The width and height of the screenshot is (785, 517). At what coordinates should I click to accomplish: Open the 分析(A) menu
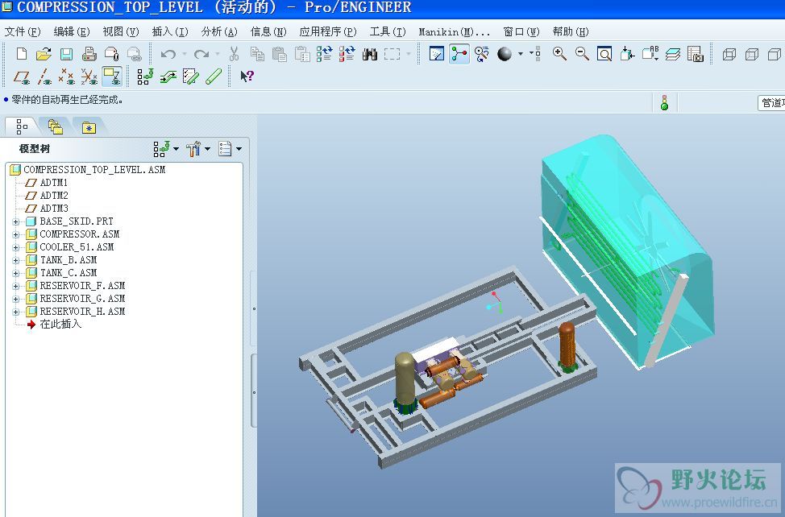(x=219, y=32)
